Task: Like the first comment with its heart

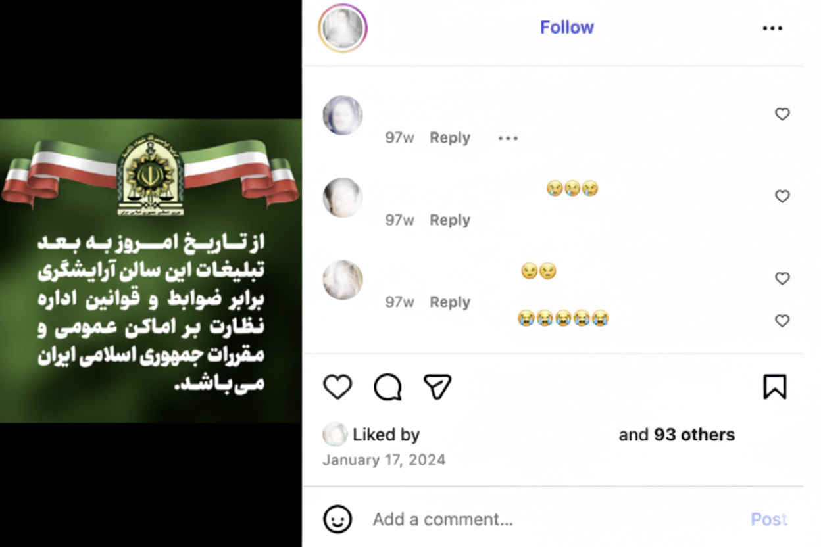Action: 782,114
